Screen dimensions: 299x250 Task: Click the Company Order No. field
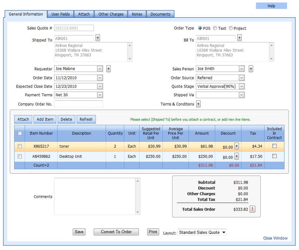[x=78, y=104]
